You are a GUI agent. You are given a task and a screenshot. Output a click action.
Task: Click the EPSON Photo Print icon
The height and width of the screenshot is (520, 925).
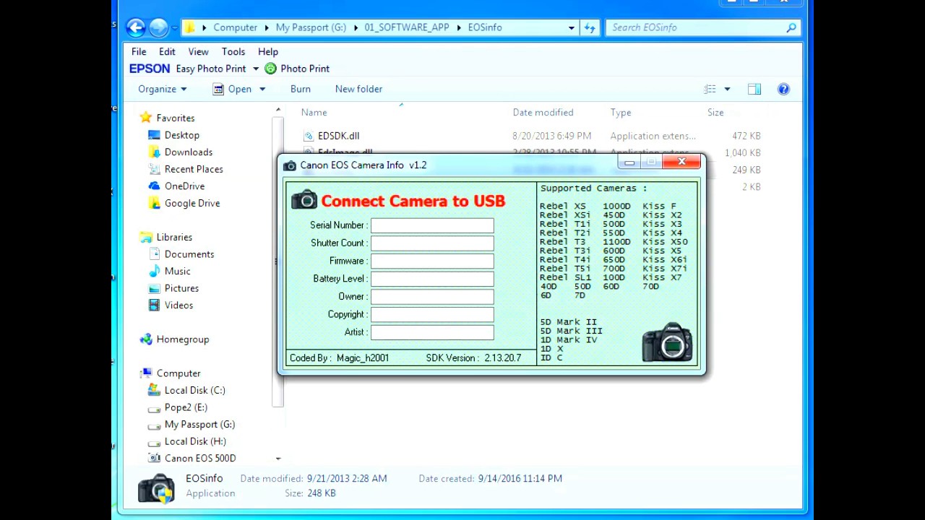pos(270,69)
